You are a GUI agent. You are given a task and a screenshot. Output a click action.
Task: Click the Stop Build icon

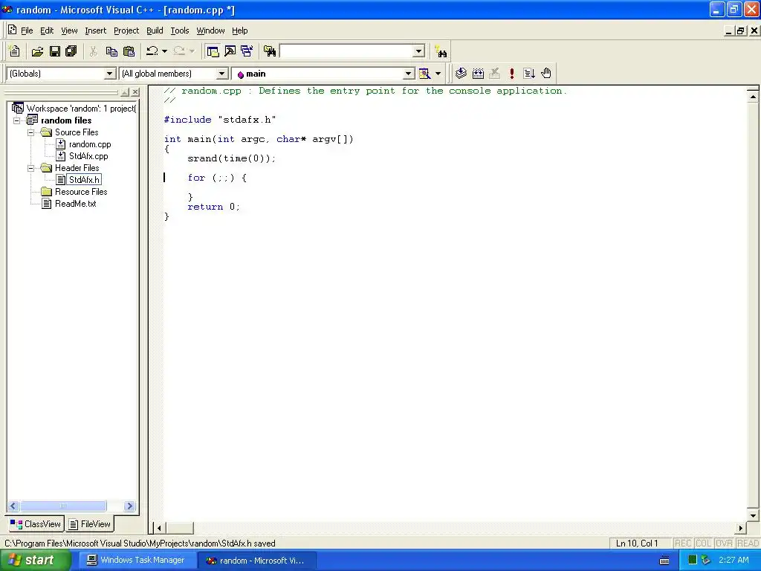click(494, 74)
